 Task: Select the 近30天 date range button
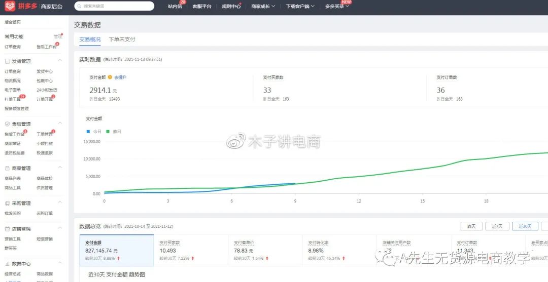pos(525,226)
